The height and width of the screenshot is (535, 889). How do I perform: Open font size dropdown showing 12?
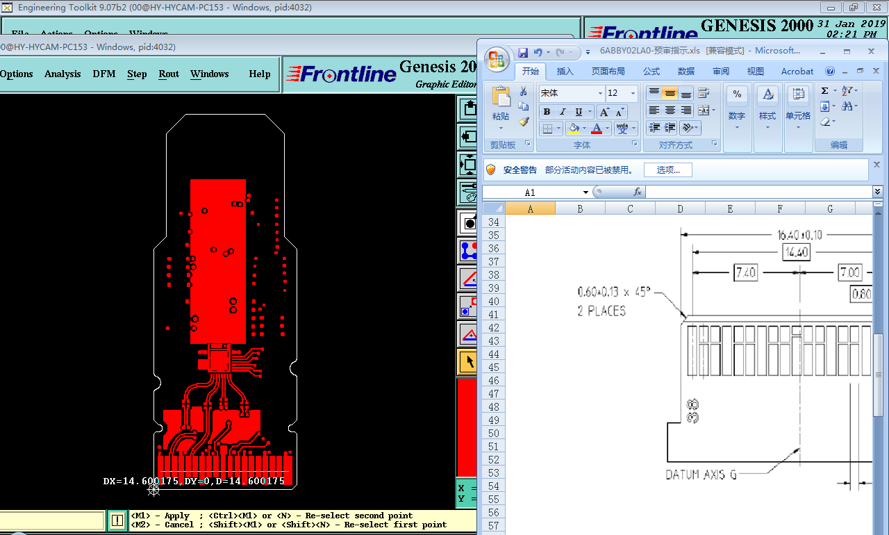[633, 93]
